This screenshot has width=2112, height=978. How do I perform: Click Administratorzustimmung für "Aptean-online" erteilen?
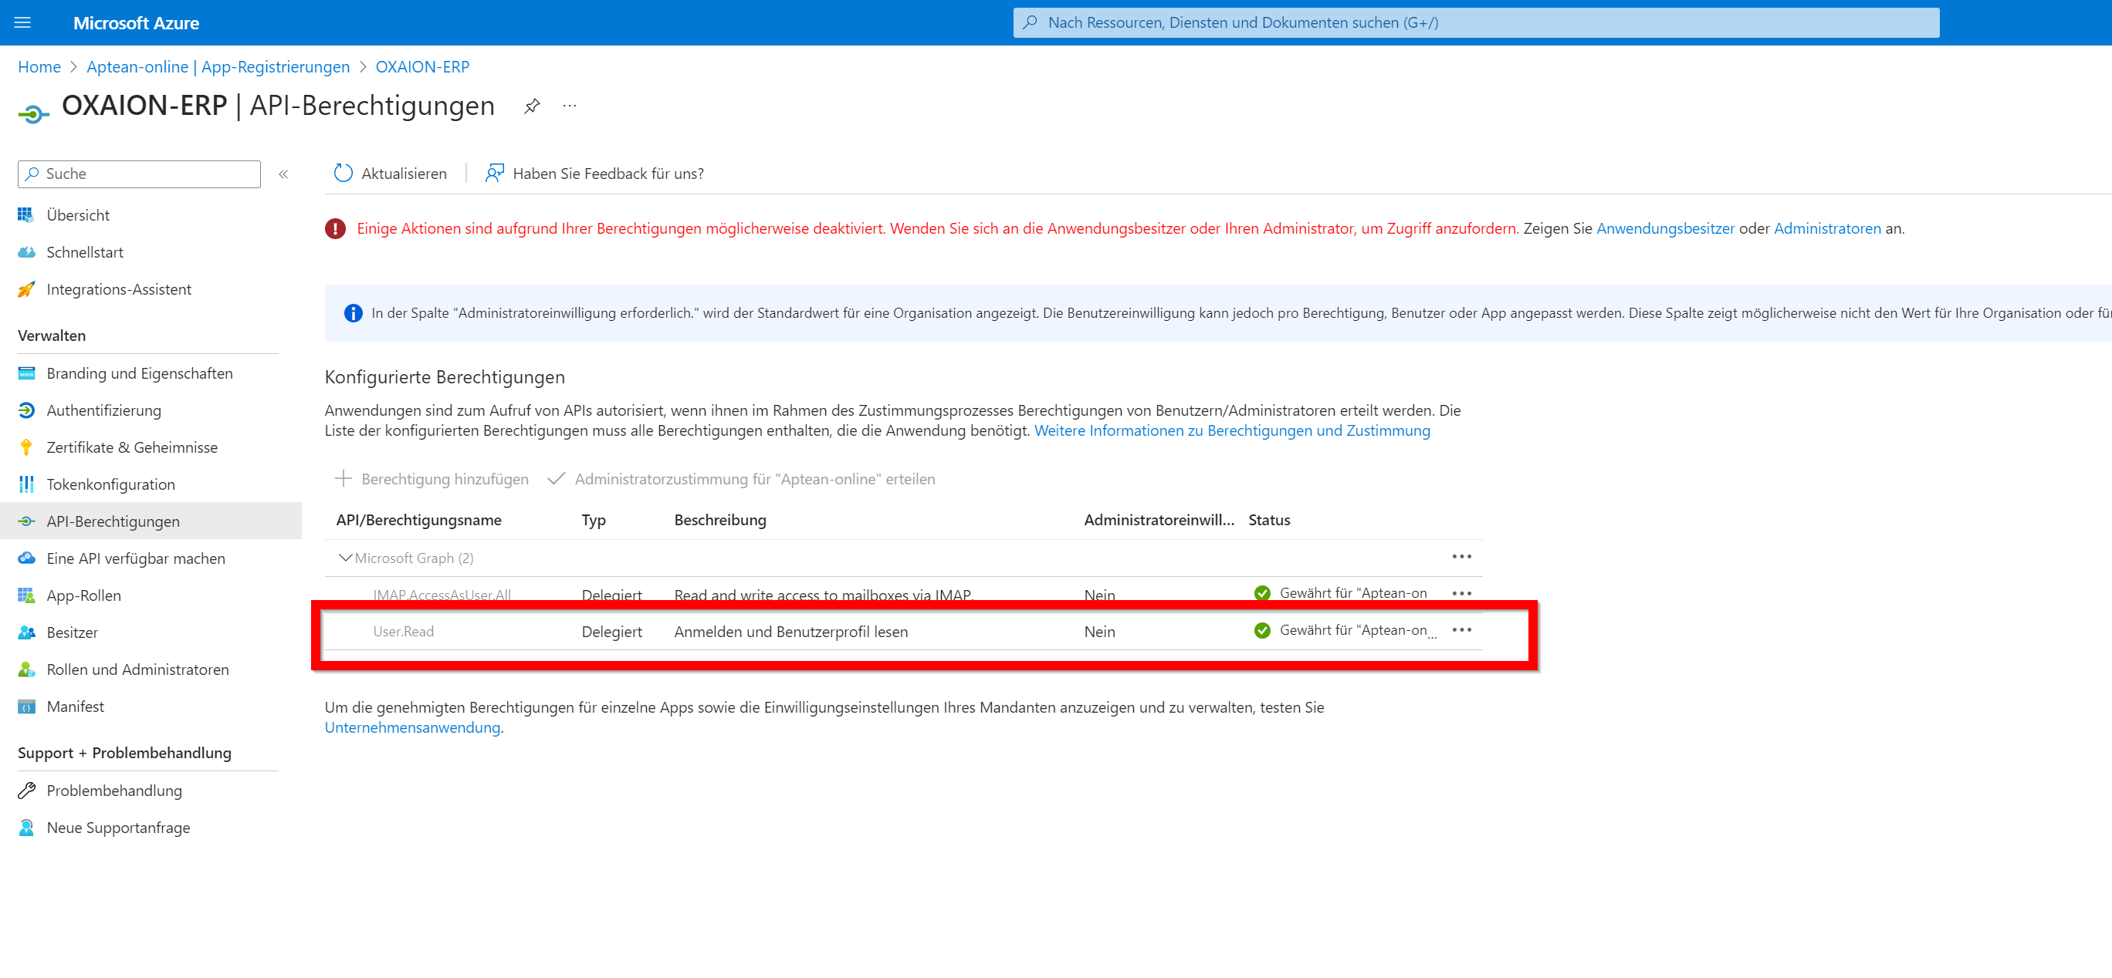(x=741, y=478)
